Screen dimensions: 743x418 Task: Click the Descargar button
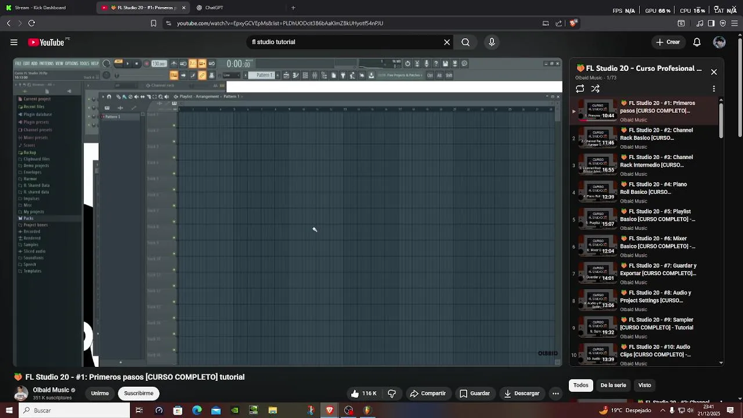(x=522, y=394)
